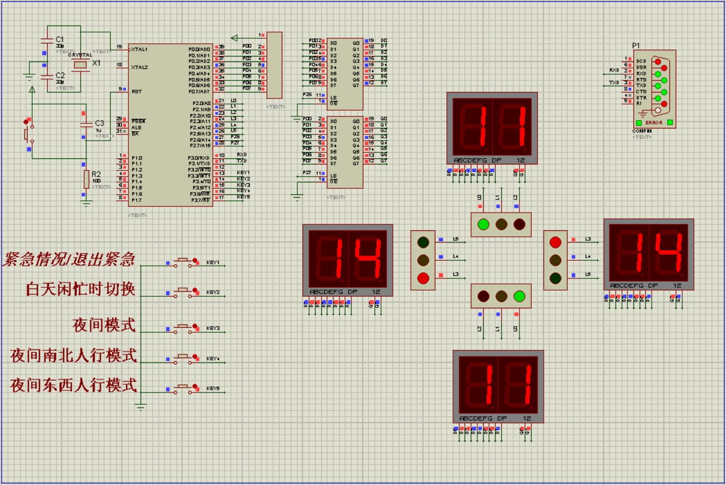Image resolution: width=726 pixels, height=485 pixels.
Task: Click the unlit green LED on left traffic light
Action: (424, 242)
